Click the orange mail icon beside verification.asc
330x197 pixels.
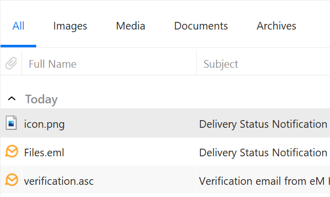click(12, 180)
